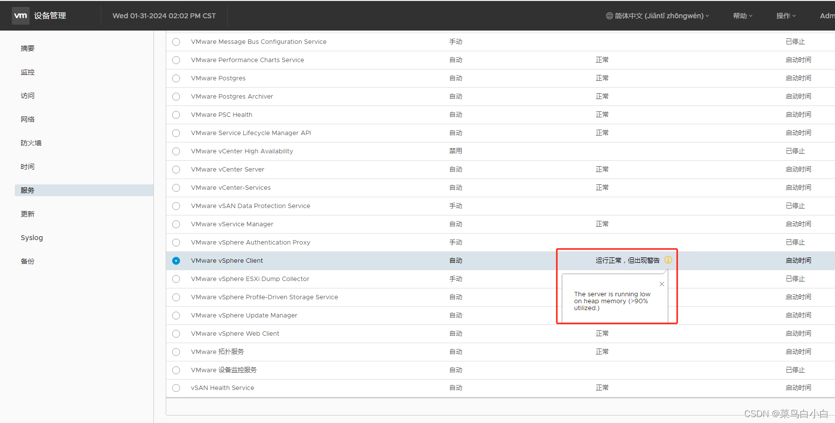
Task: Select VMware vSphere Profile-Driven Storage Service radio
Action: pyautogui.click(x=176, y=297)
